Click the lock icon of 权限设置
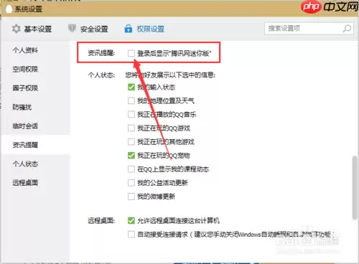The height and width of the screenshot is (264, 359). point(129,29)
